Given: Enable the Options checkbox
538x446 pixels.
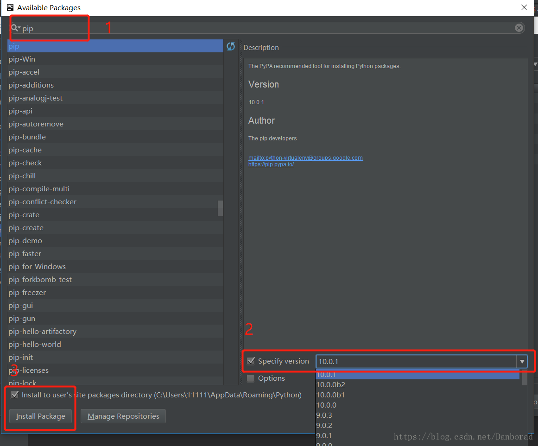Looking at the screenshot, I should pyautogui.click(x=251, y=378).
